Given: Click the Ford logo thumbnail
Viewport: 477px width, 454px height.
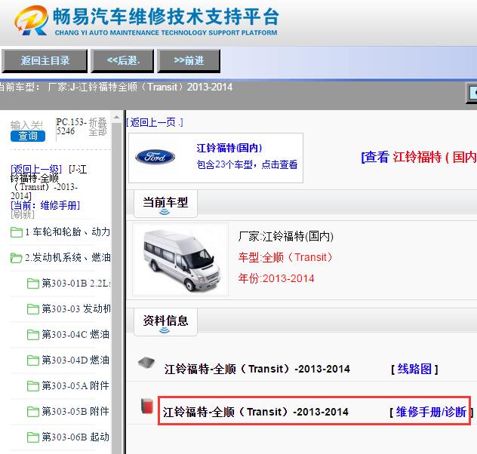Looking at the screenshot, I should click(155, 157).
